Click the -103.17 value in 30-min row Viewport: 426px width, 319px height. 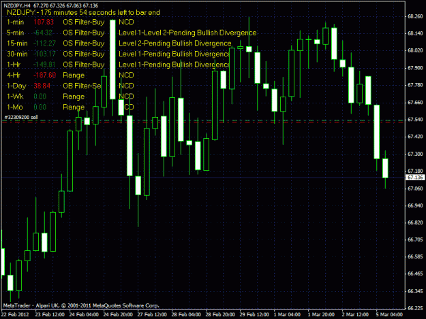pyautogui.click(x=44, y=54)
